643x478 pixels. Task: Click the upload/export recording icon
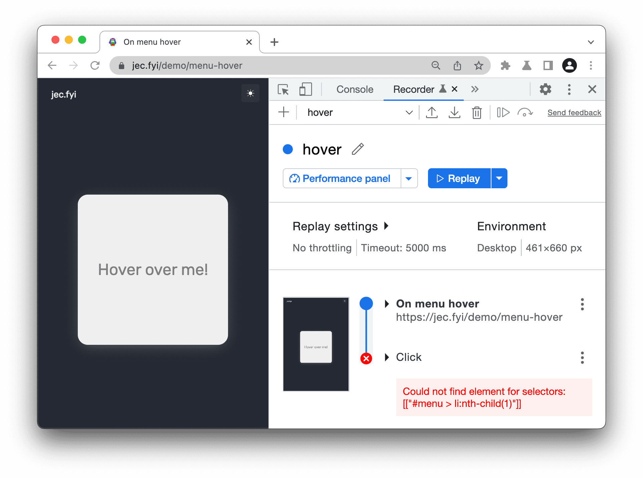coord(432,112)
